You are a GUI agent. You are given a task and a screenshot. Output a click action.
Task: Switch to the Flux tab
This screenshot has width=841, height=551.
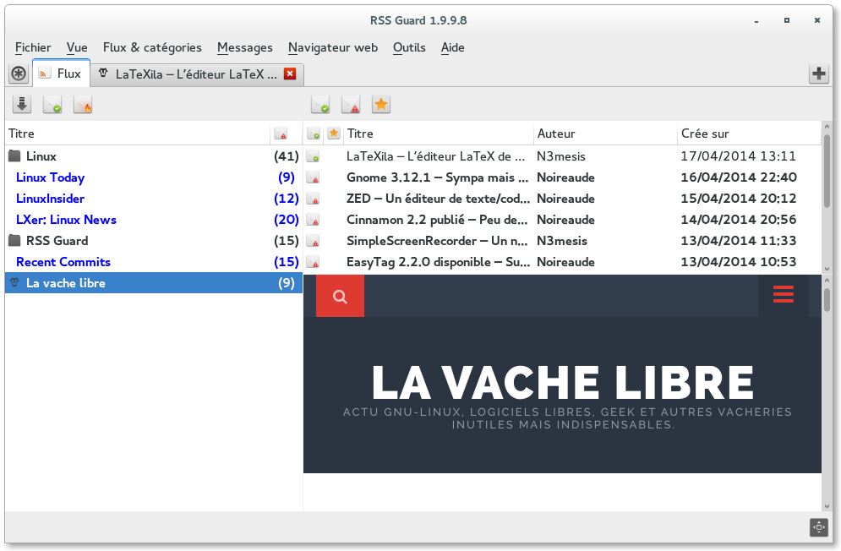tap(61, 74)
